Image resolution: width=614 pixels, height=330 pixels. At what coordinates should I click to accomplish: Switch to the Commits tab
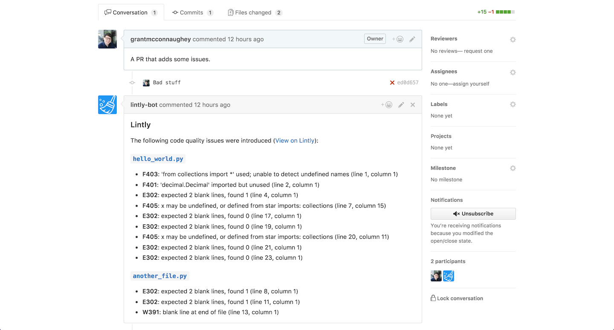pos(193,12)
